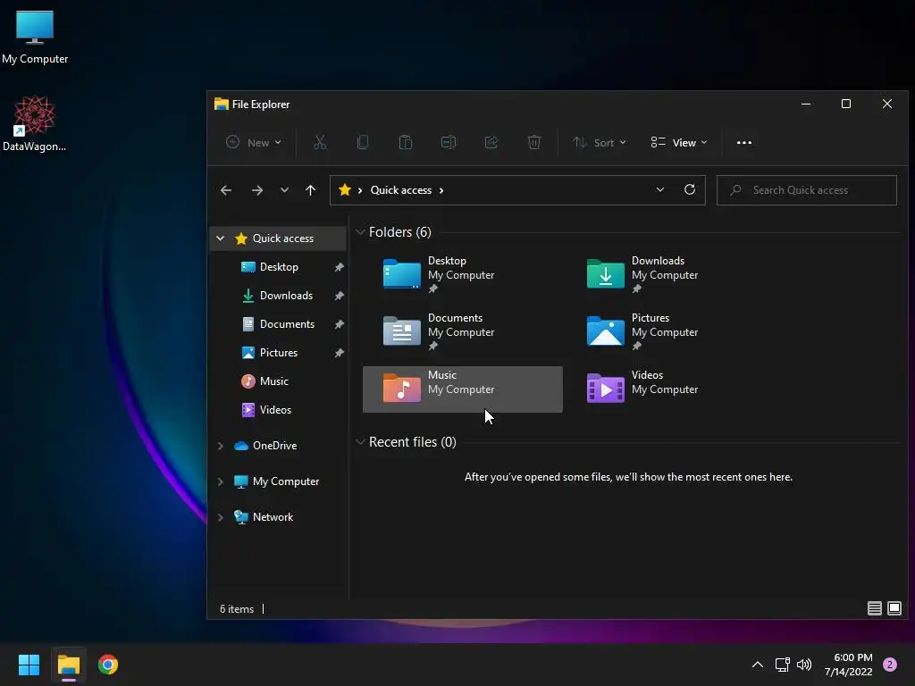Viewport: 915px width, 686px height.
Task: Go up one folder level arrow
Action: 310,190
